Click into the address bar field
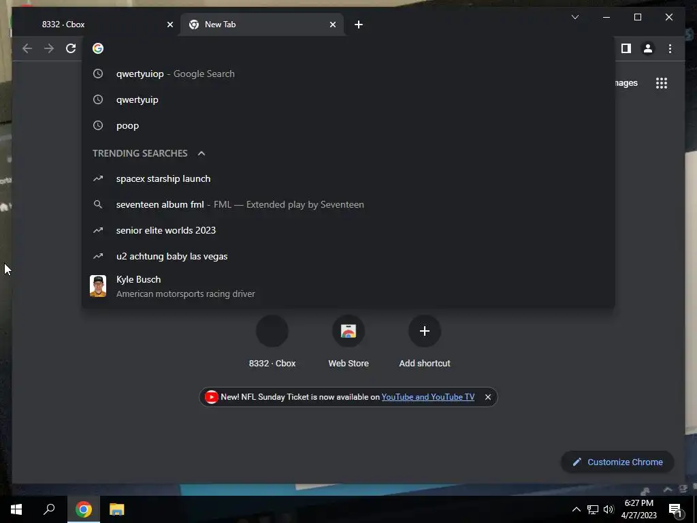Image resolution: width=697 pixels, height=523 pixels. pyautogui.click(x=349, y=48)
